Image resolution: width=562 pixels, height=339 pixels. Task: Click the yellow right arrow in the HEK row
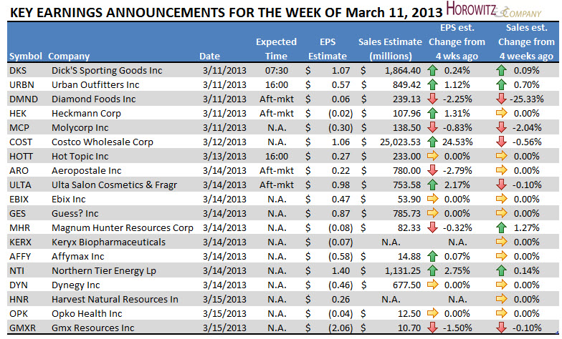[502, 113]
